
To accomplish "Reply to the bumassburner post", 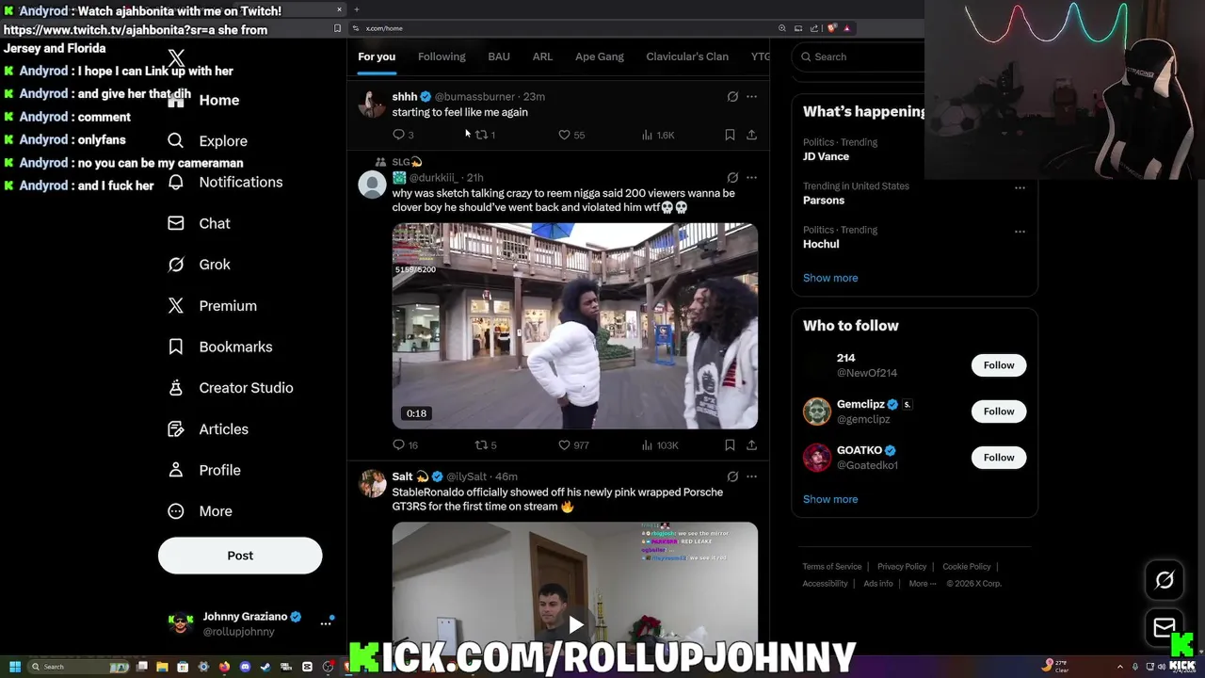I will pos(403,135).
